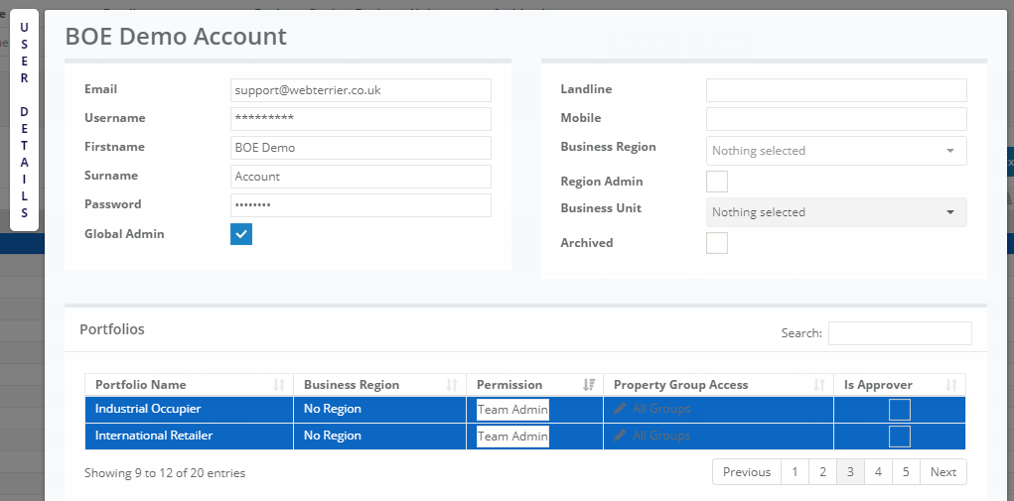Check Is Approver for Industrial Occupier

900,410
